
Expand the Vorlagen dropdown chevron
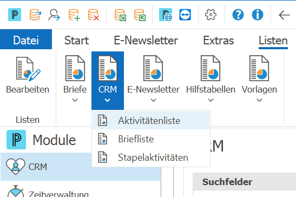pyautogui.click(x=259, y=100)
